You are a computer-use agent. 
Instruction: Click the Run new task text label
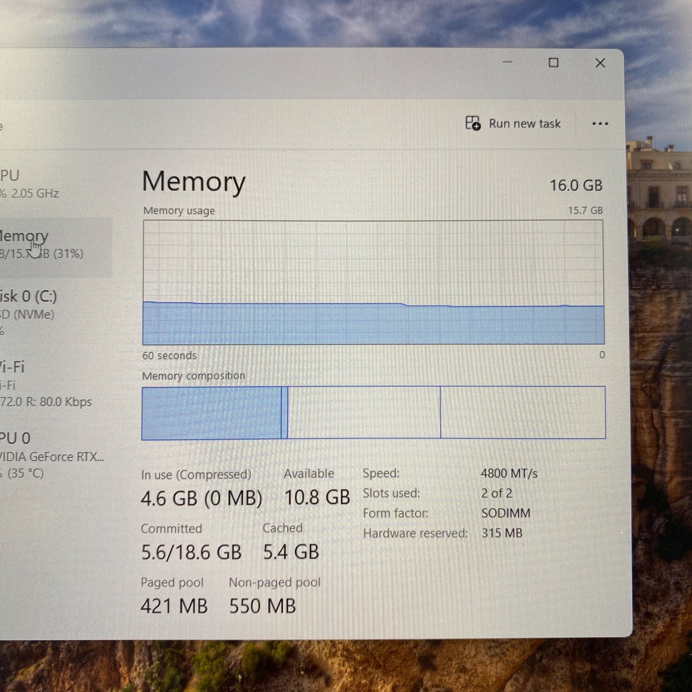(524, 124)
